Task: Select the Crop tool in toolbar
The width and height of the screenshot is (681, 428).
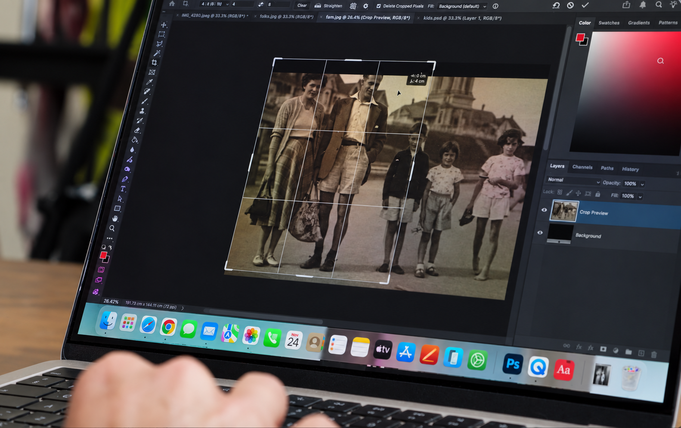Action: (154, 63)
